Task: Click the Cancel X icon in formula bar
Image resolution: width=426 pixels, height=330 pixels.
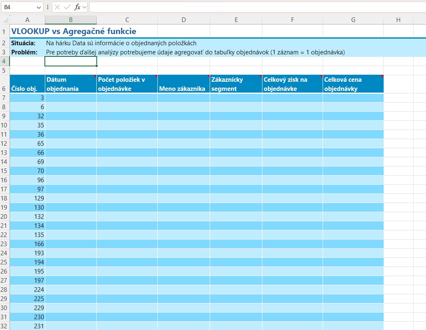Action: click(57, 7)
